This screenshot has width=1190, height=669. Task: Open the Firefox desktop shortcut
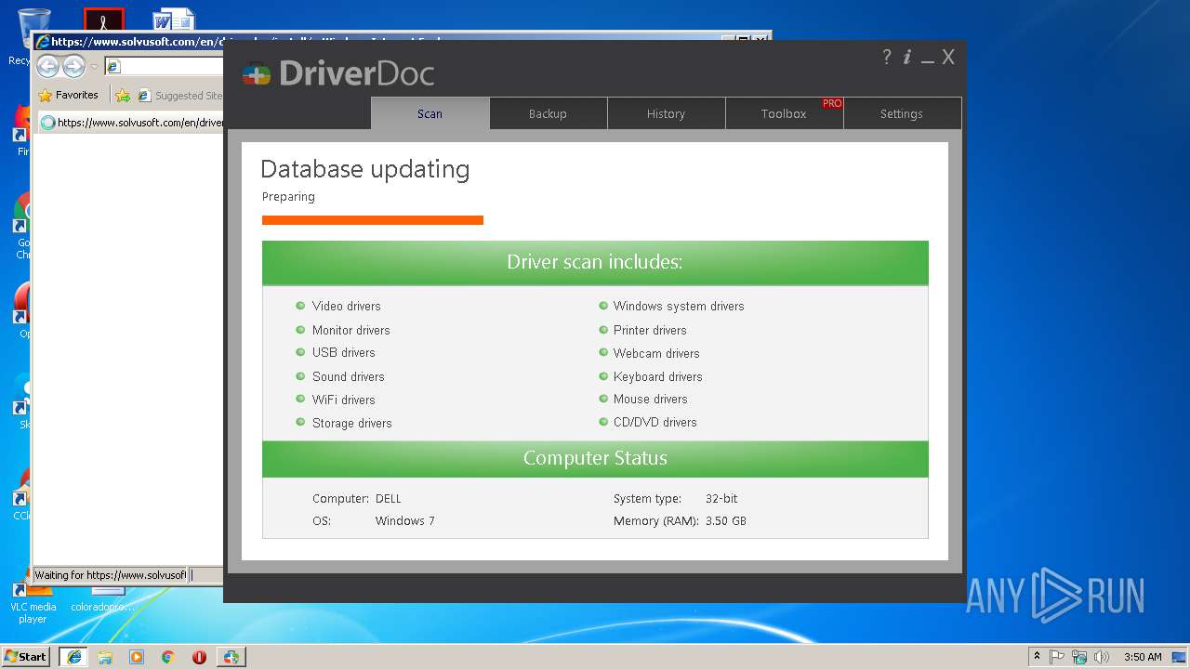click(21, 130)
